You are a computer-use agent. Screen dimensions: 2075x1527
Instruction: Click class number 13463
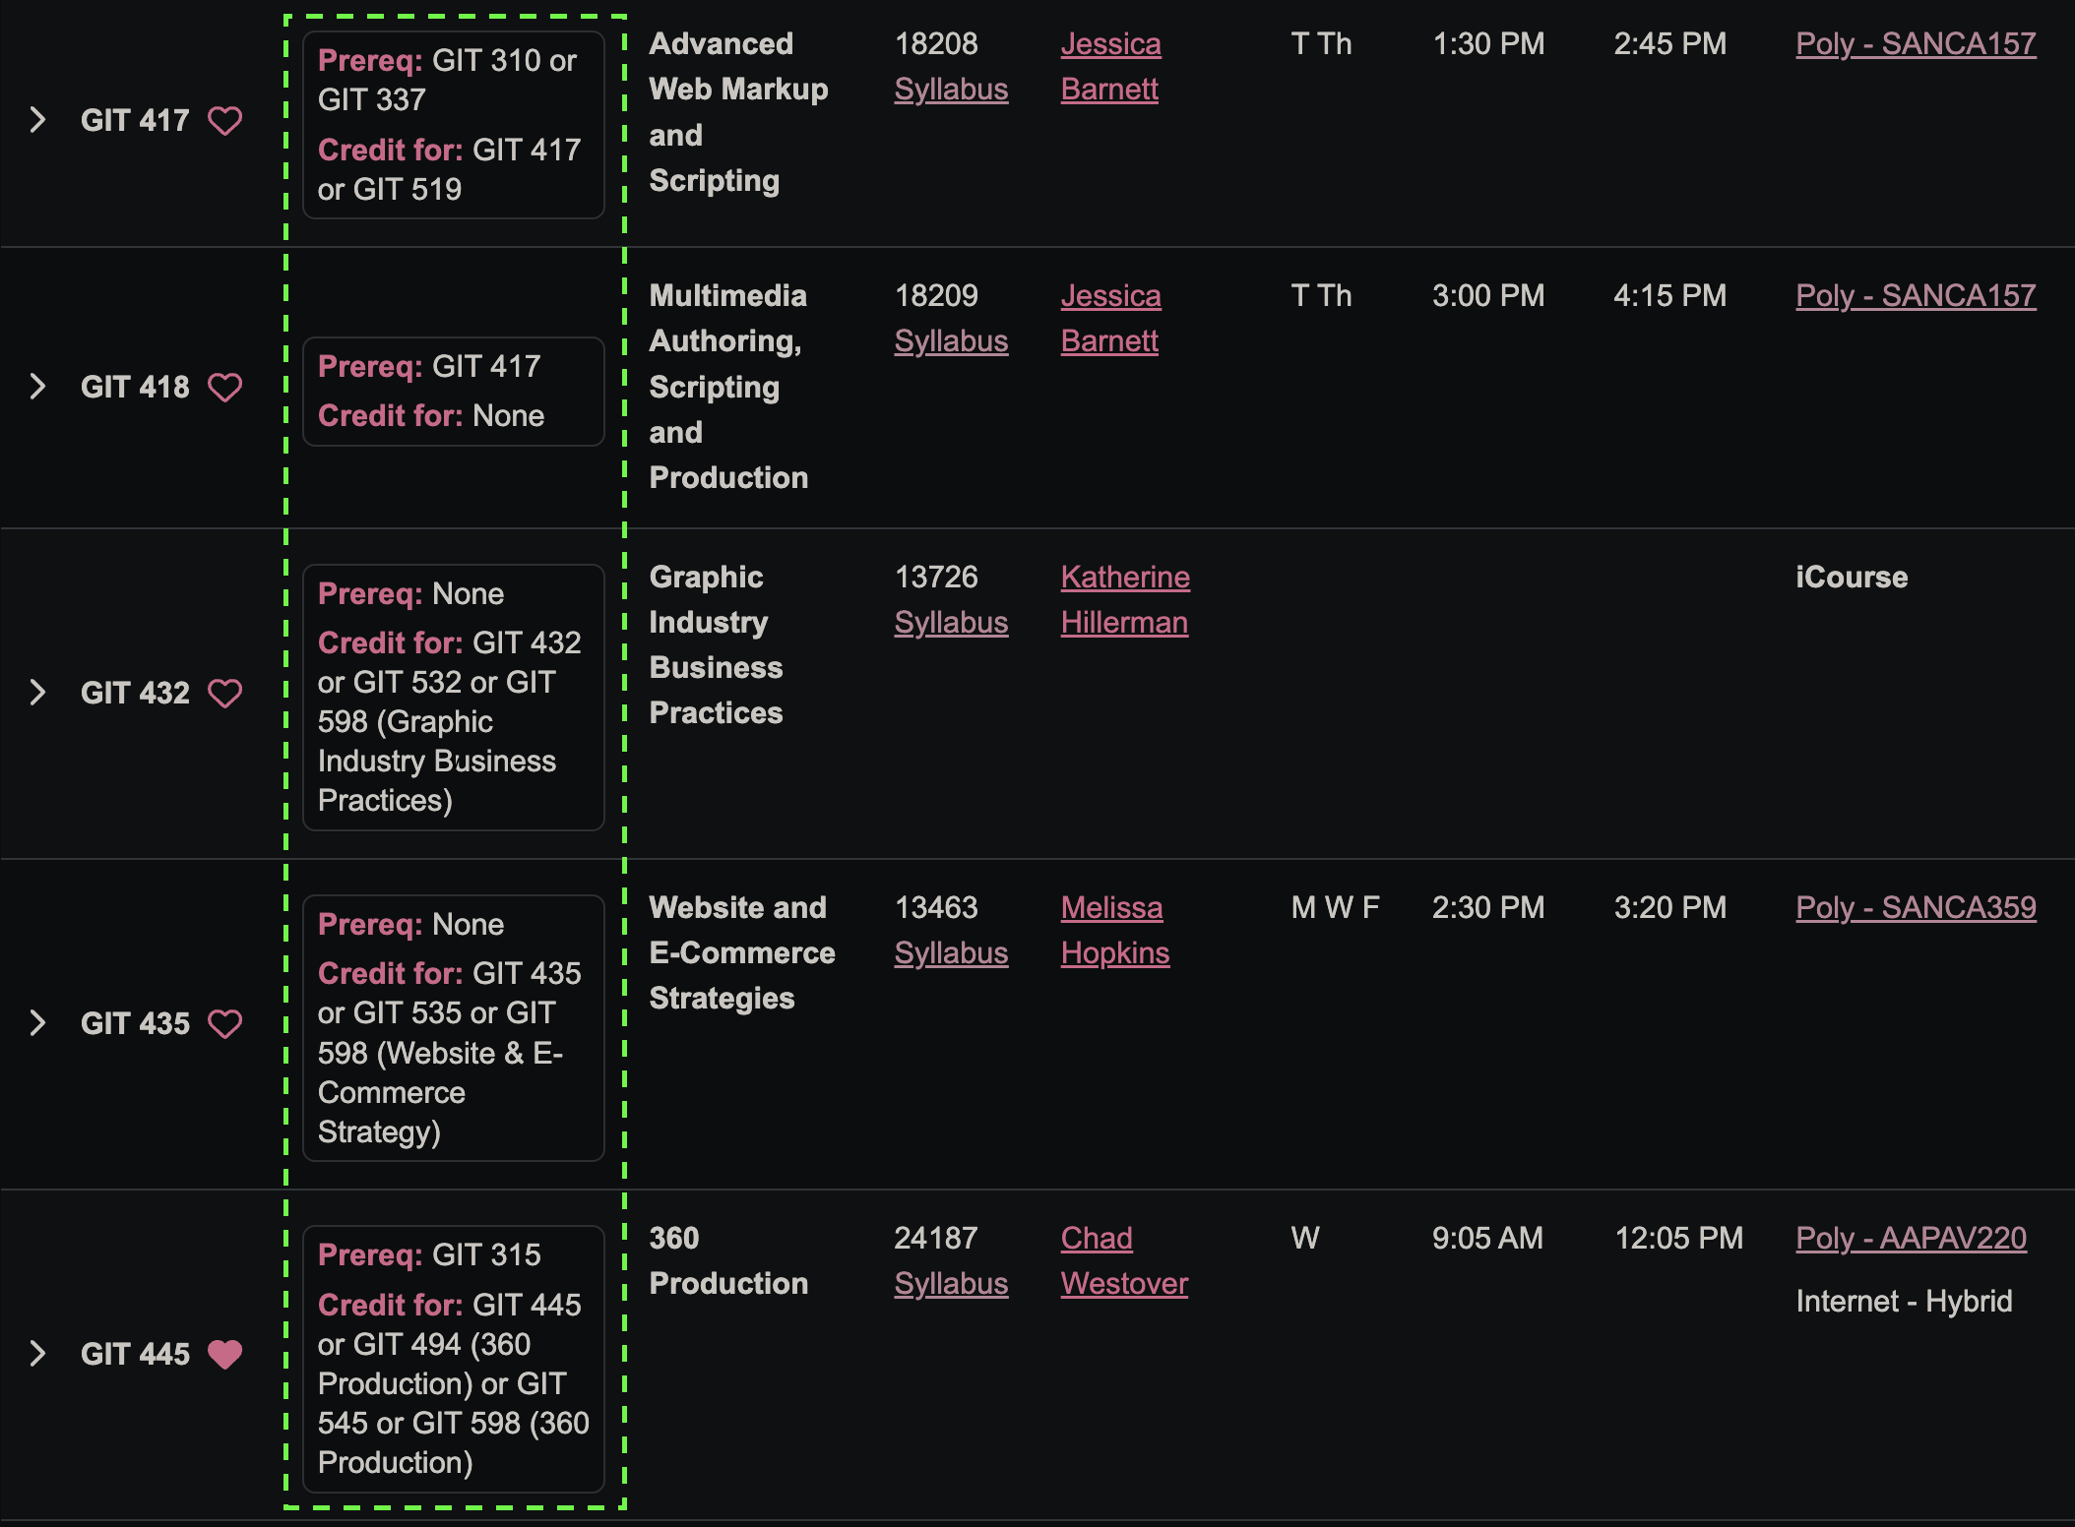pos(936,908)
